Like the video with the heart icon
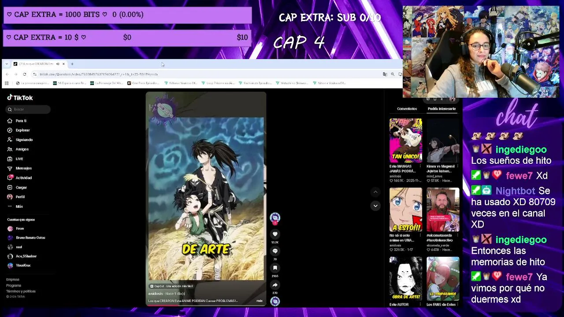 point(275,234)
